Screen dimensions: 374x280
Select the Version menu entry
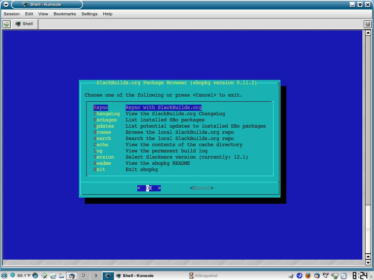point(103,157)
